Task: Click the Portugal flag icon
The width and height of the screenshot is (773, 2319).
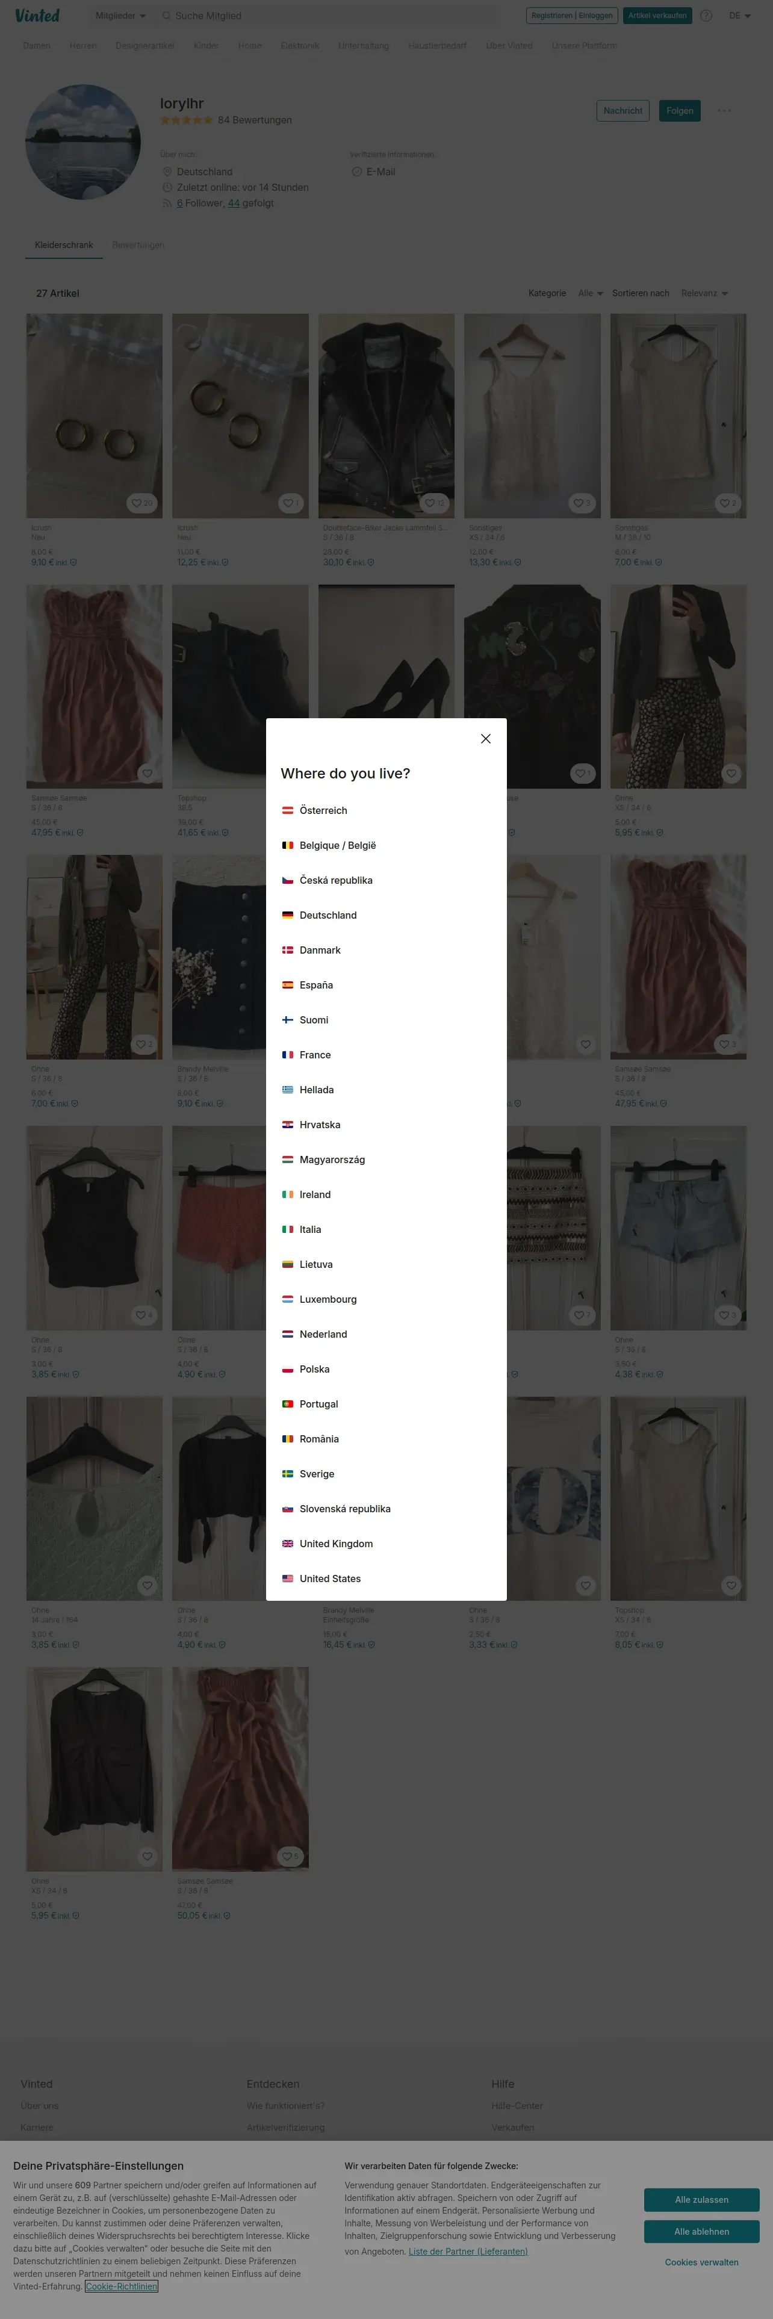Action: click(288, 1403)
